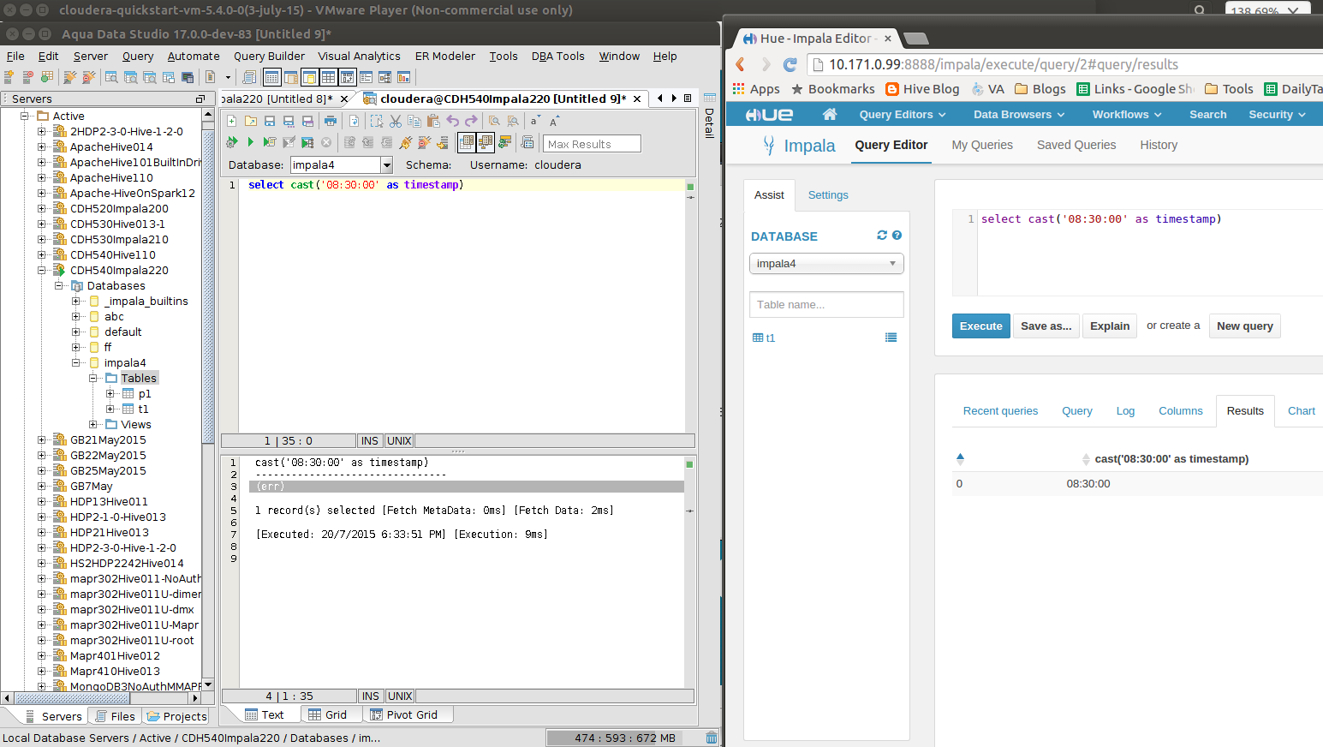Open the Chart tab in Hue

pyautogui.click(x=1301, y=411)
